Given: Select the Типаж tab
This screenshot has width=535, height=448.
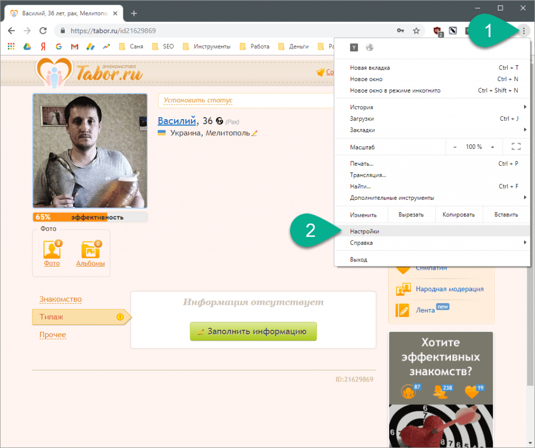Looking at the screenshot, I should tap(81, 317).
